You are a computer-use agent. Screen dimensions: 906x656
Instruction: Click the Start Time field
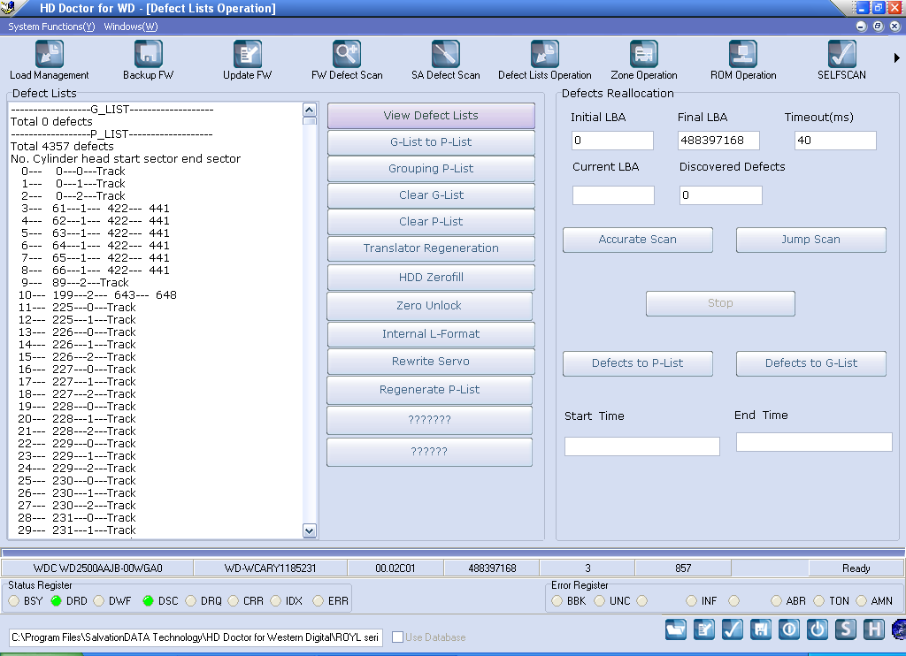tap(642, 446)
